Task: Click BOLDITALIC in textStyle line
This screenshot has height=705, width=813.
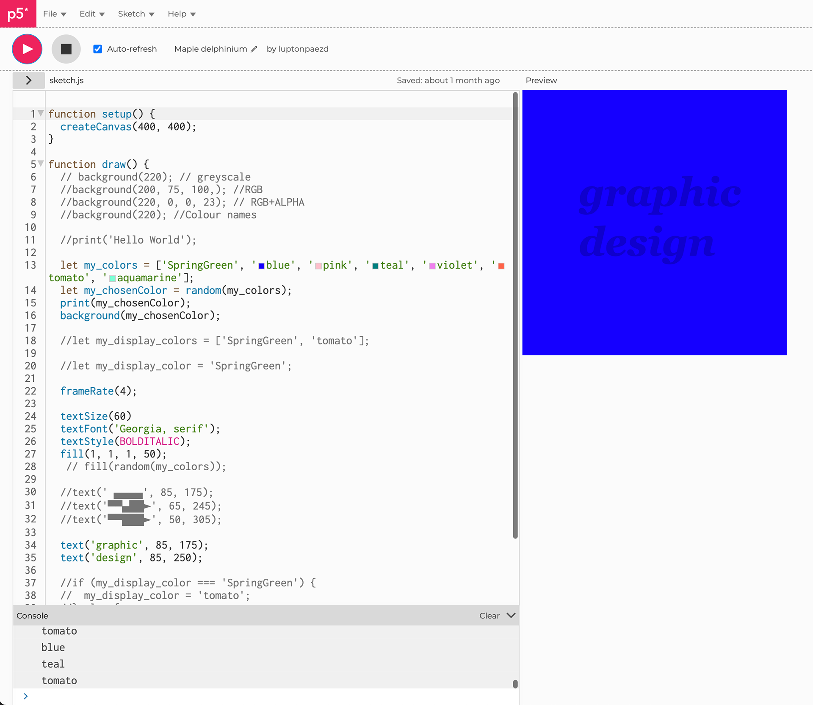Action: pyautogui.click(x=149, y=441)
